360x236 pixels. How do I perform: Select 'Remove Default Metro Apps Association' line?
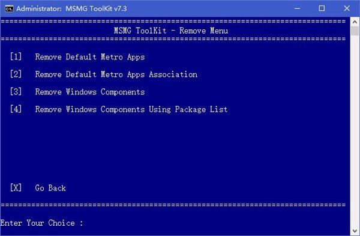(116, 74)
